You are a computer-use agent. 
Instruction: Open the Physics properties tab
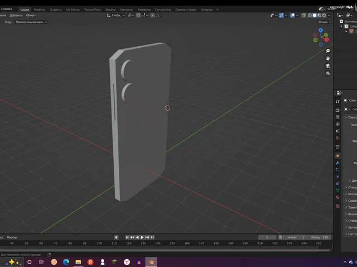pyautogui.click(x=337, y=177)
